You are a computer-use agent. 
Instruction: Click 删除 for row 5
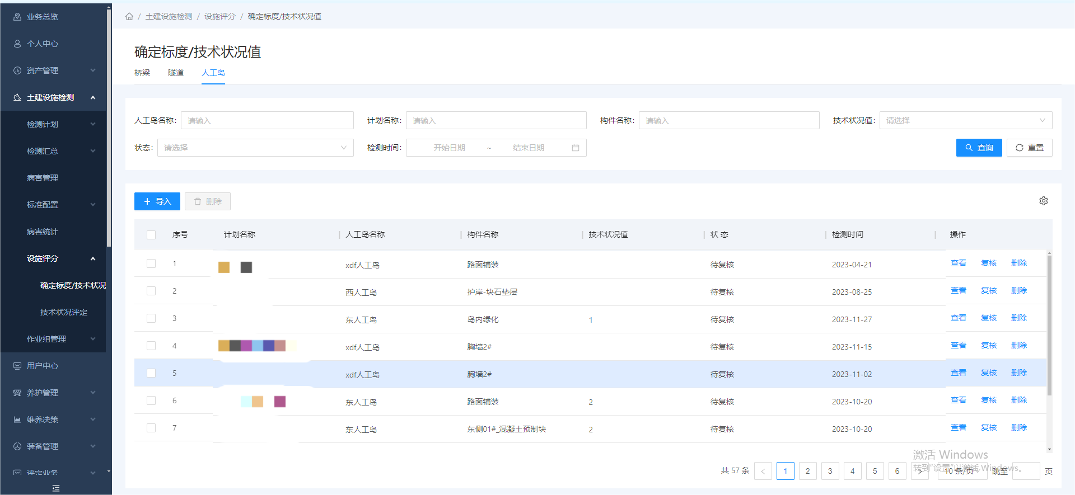(1019, 373)
